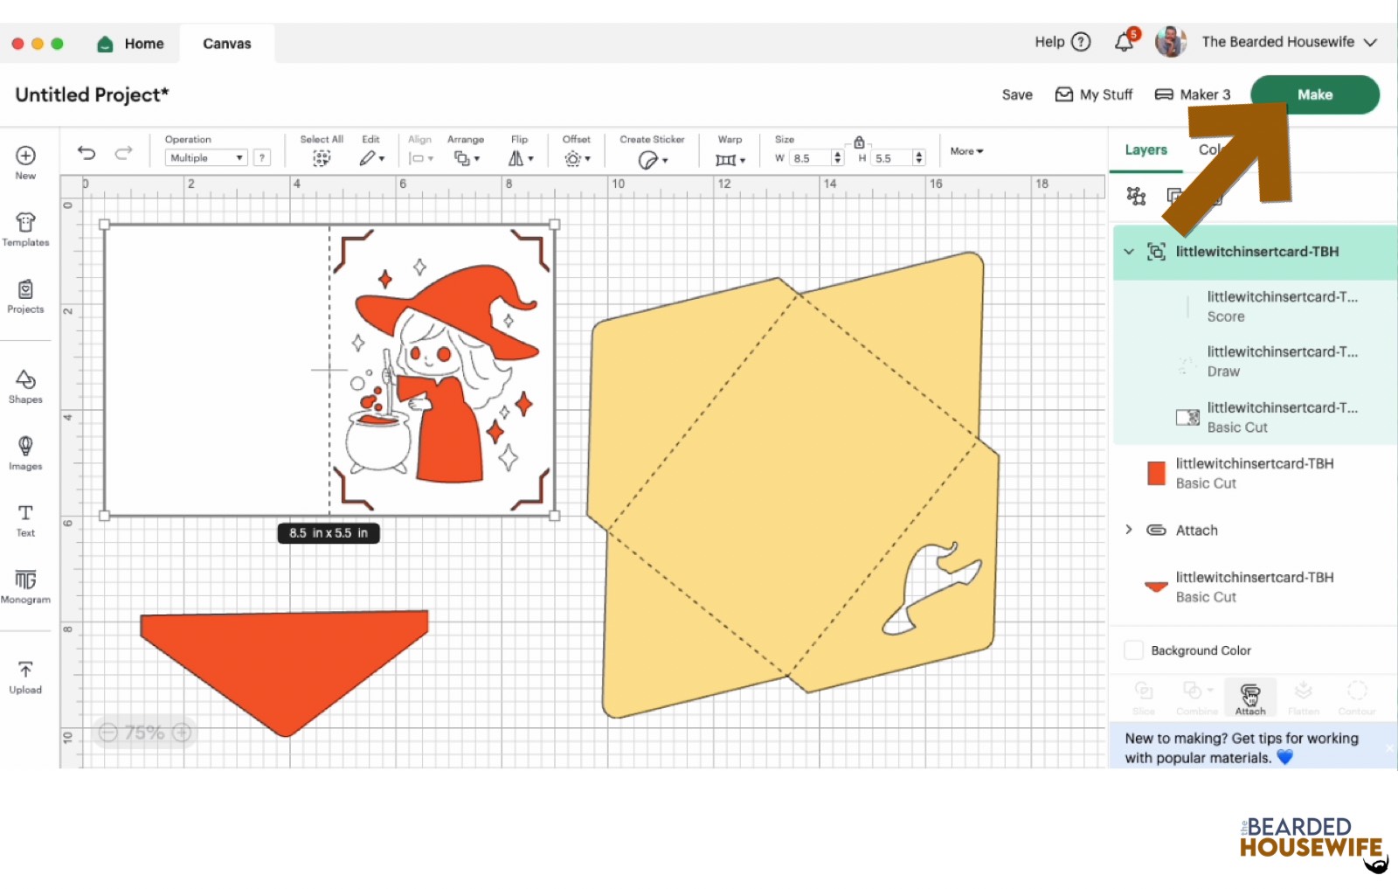Open the tips for popular materials banner
Screen dimensions: 1398x889
point(1242,748)
